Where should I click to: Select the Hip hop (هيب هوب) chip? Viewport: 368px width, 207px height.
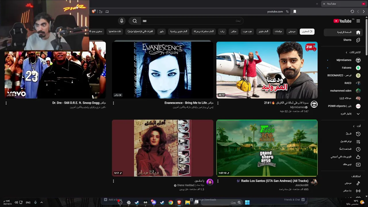tap(247, 31)
